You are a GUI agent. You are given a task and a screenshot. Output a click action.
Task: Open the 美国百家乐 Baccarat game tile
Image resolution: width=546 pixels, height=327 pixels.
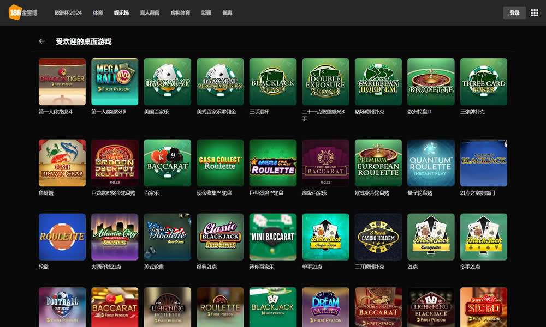tap(168, 82)
